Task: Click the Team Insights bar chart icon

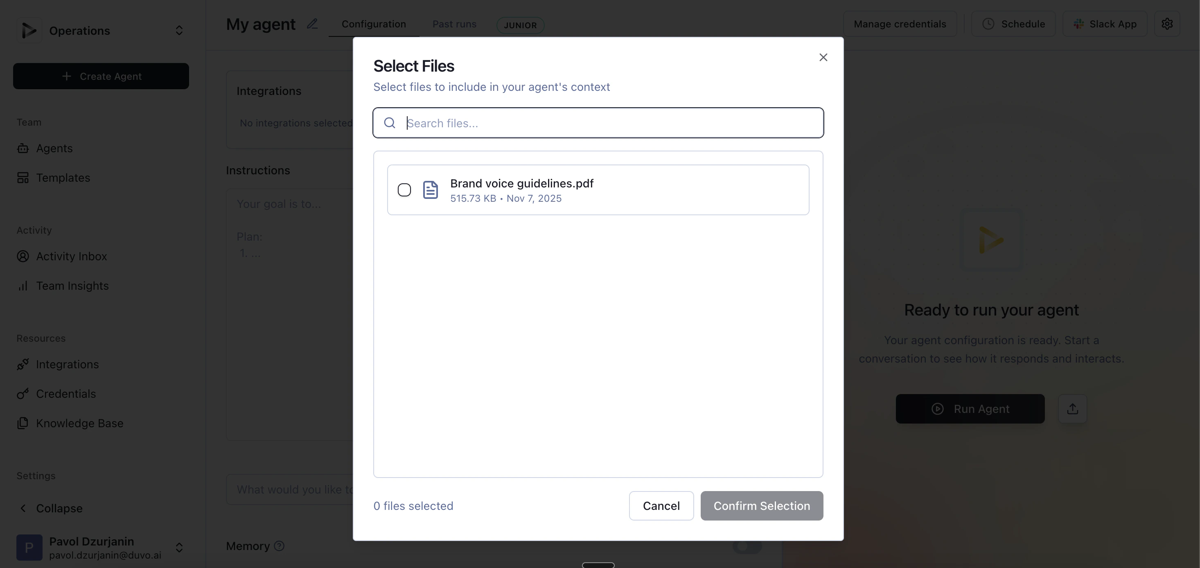Action: 23,286
